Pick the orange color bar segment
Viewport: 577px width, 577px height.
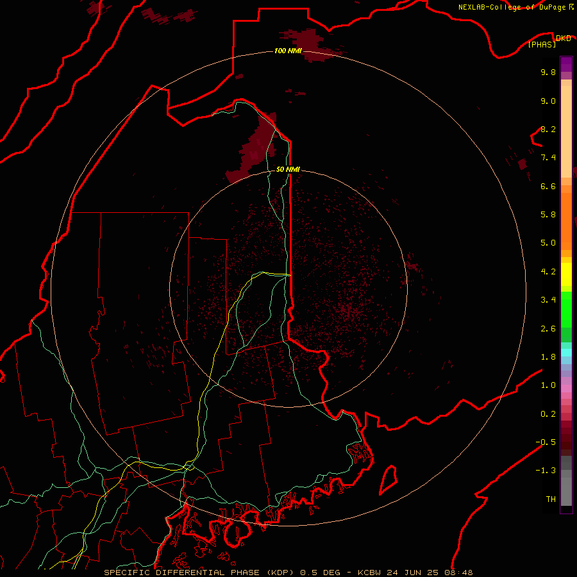click(566, 222)
